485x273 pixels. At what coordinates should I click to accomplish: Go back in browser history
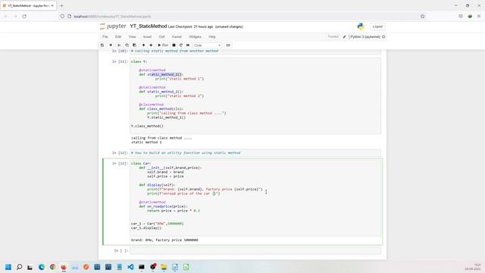(6, 17)
